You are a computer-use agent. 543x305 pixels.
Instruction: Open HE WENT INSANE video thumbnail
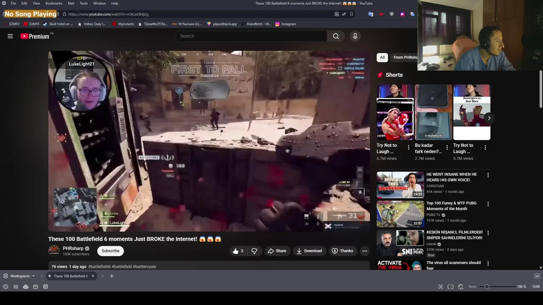(x=400, y=185)
